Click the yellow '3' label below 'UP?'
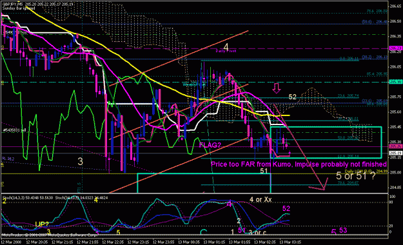The height and width of the screenshot is (245, 403). [49, 232]
